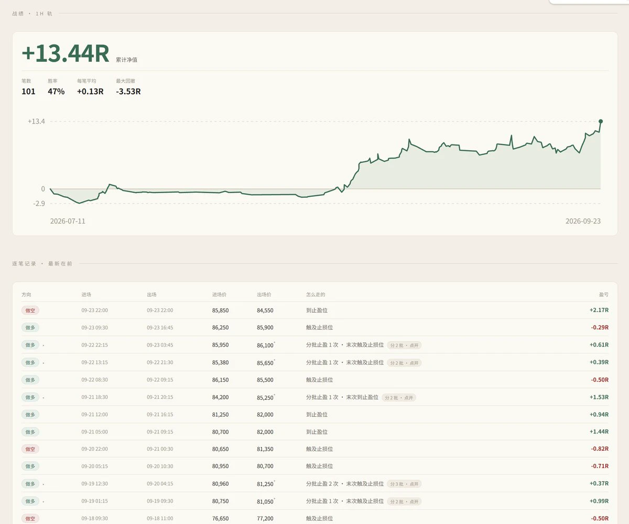Click the entry time 09-22 08:30
The width and height of the screenshot is (629, 524).
point(94,380)
